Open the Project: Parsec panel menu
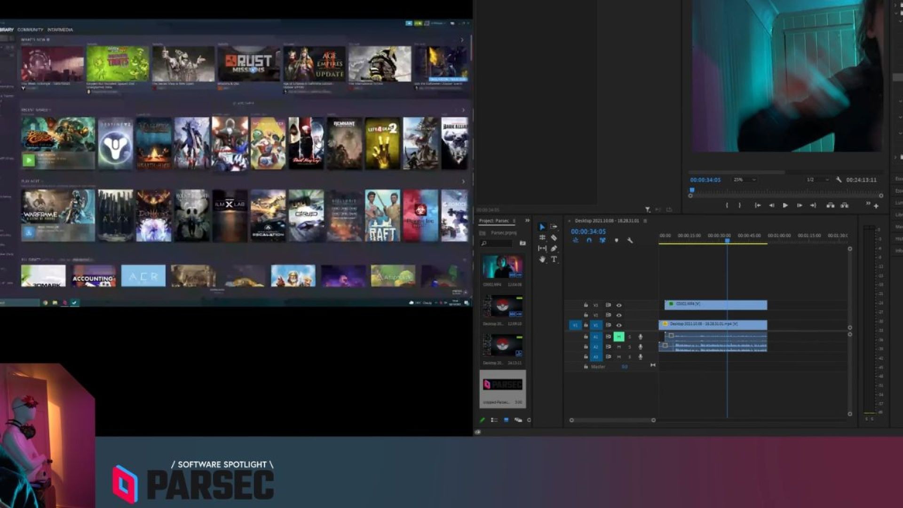Viewport: 903px width, 508px height. point(514,221)
